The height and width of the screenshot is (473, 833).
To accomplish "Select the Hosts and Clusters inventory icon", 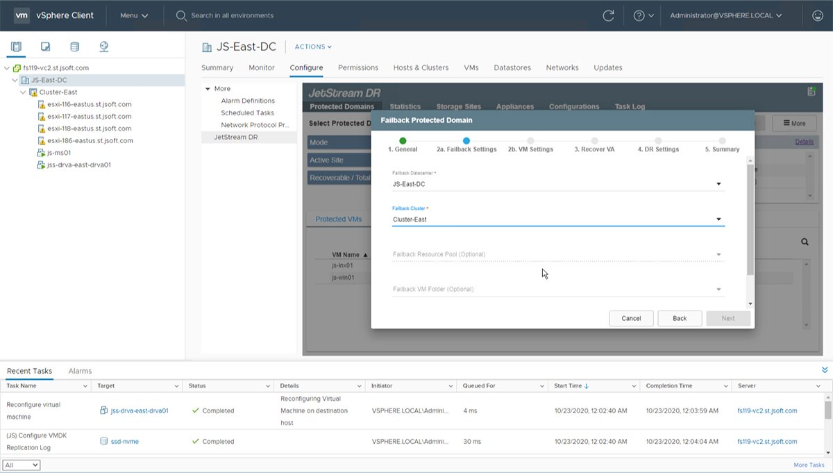I will coord(15,46).
